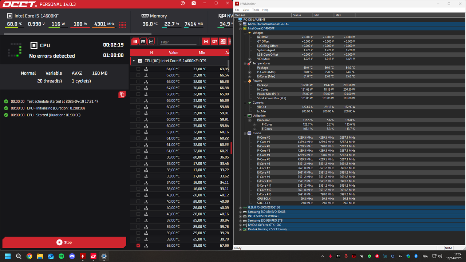The height and width of the screenshot is (262, 466).
Task: Open Windows Search from the taskbar
Action: point(19,256)
